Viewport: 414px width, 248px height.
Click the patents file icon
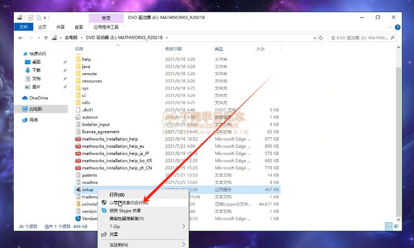[78, 175]
